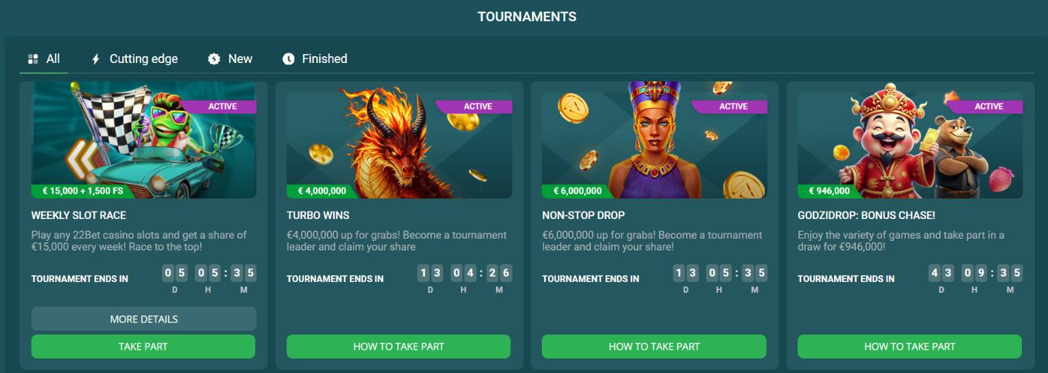This screenshot has height=373, width=1048.
Task: Open More Details for Weekly Slot Race
Action: click(143, 319)
